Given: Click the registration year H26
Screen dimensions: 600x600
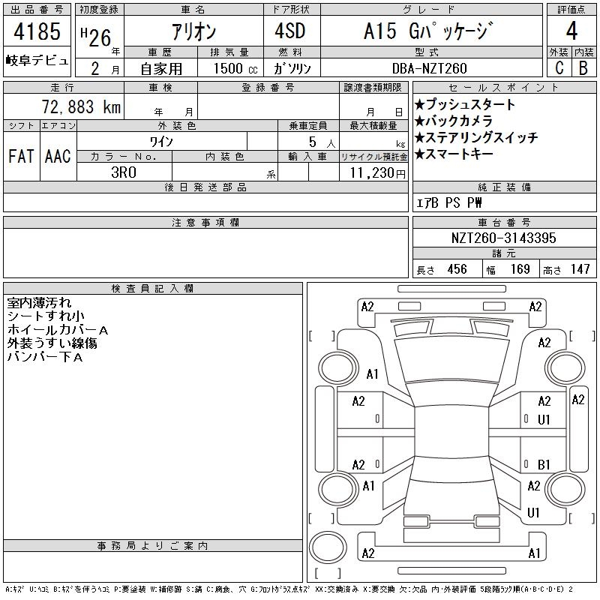Looking at the screenshot, I should (96, 37).
